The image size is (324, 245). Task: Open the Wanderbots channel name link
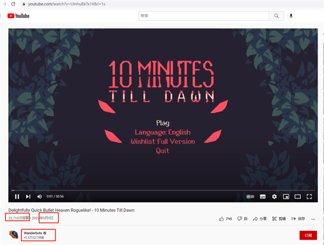click(x=33, y=233)
